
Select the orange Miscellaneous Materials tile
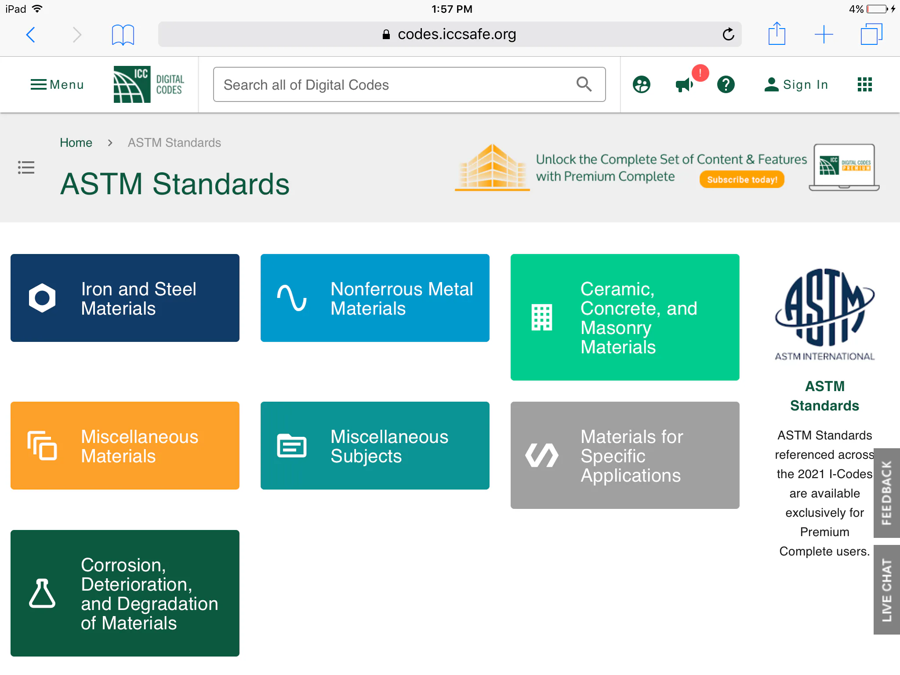click(125, 446)
